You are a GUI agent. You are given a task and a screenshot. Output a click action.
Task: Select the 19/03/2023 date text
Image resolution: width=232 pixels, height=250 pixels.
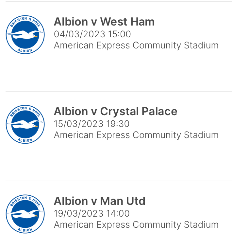click(x=79, y=213)
